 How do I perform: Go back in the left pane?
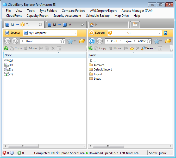click(x=8, y=41)
